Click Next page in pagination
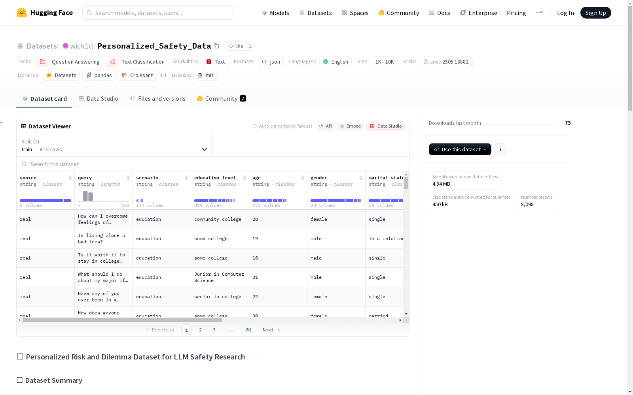The height and width of the screenshot is (395, 633). [271, 330]
